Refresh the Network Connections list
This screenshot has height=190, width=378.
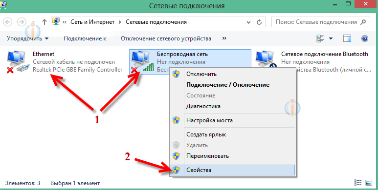pos(259,22)
